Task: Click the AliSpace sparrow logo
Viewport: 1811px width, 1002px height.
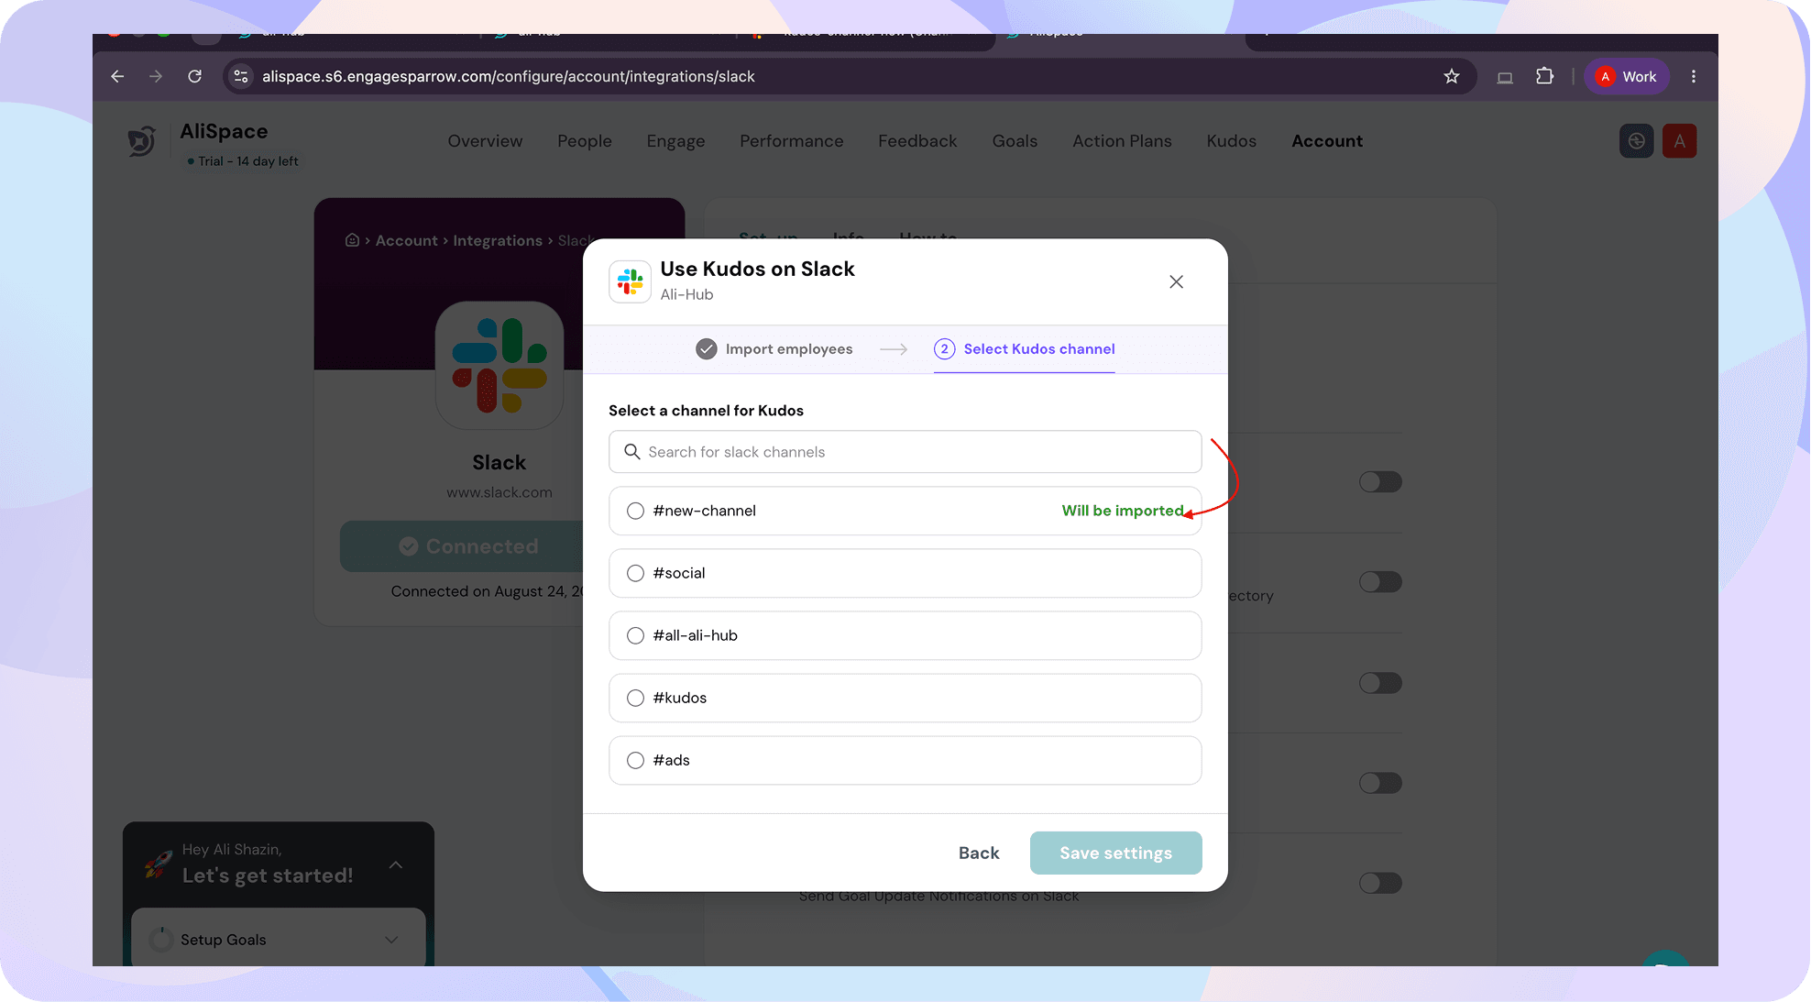Action: click(x=141, y=141)
